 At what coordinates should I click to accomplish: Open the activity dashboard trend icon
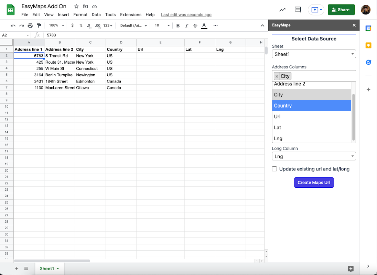[x=282, y=10]
